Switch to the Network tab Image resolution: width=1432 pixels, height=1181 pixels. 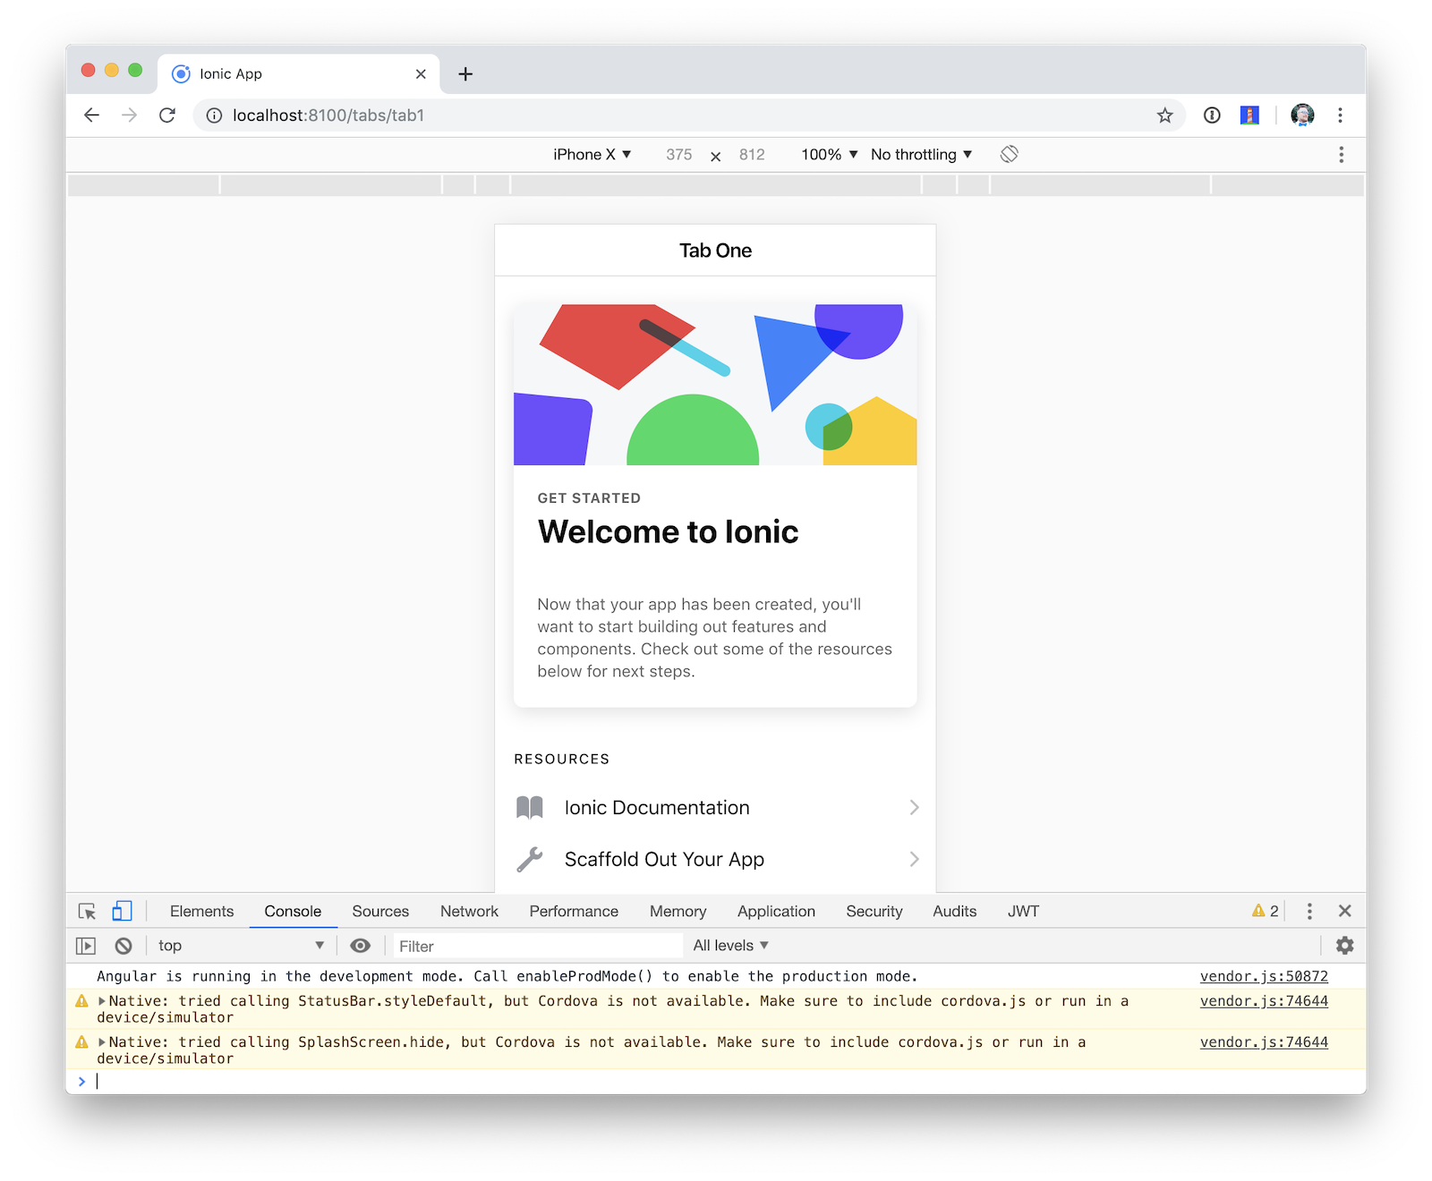tap(469, 911)
